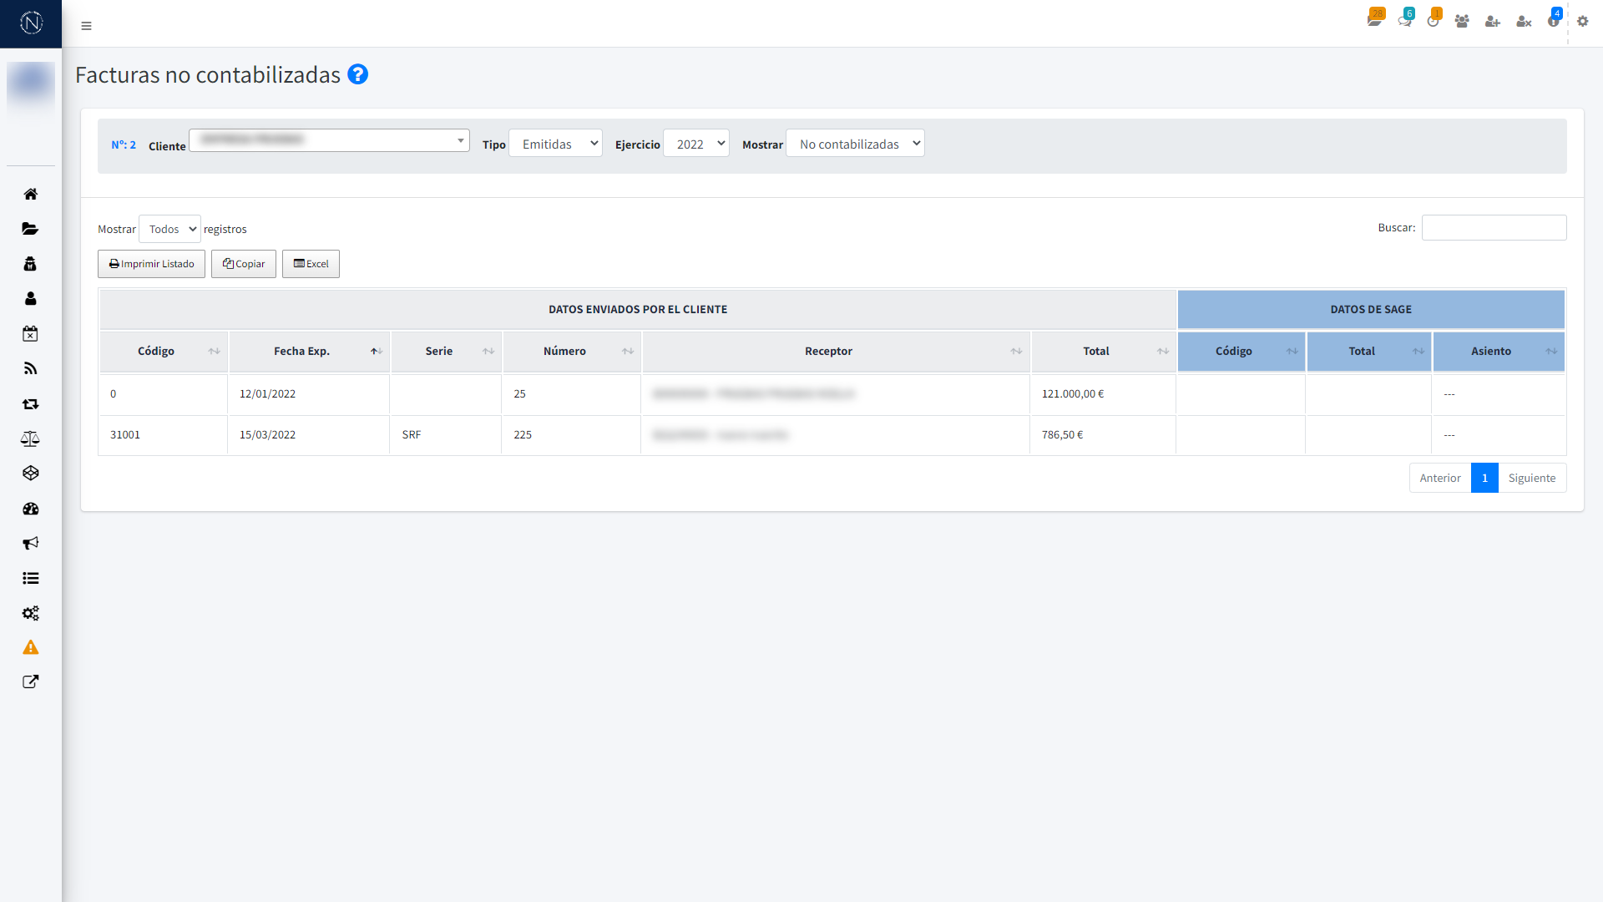Image resolution: width=1603 pixels, height=902 pixels.
Task: Open Mostrar No contabilizadas dropdown
Action: point(855,144)
